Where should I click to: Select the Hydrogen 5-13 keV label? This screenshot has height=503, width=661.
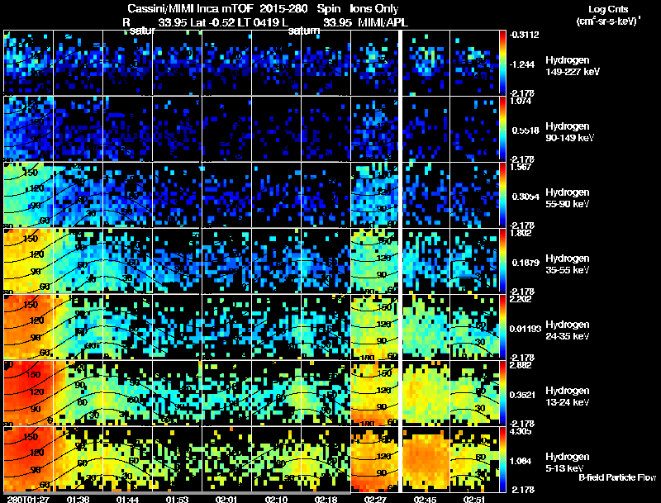[568, 463]
